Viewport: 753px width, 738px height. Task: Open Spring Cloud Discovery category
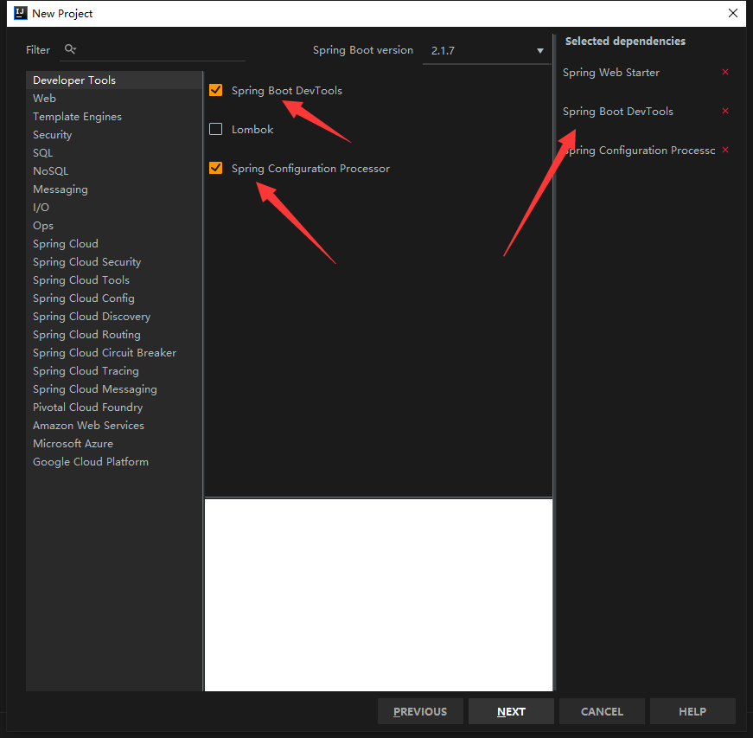pyautogui.click(x=114, y=317)
